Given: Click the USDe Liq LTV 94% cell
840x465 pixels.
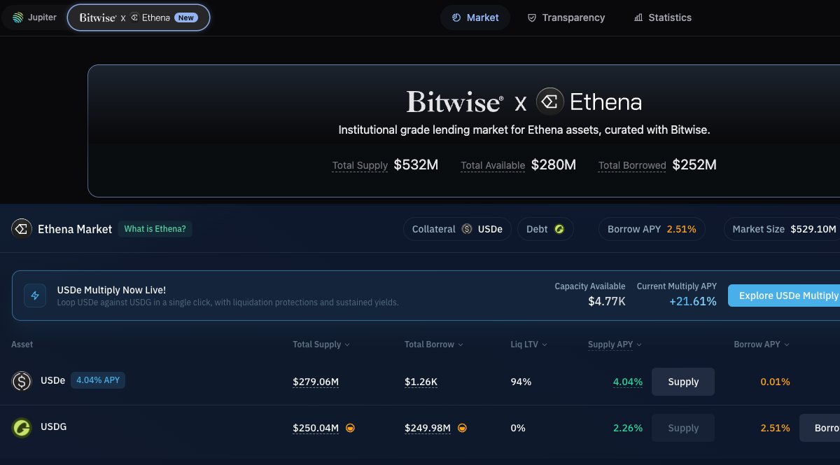Looking at the screenshot, I should click(x=521, y=382).
